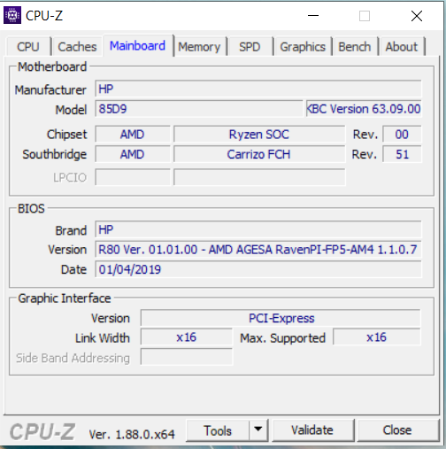Select the Mainboard tab

137,46
